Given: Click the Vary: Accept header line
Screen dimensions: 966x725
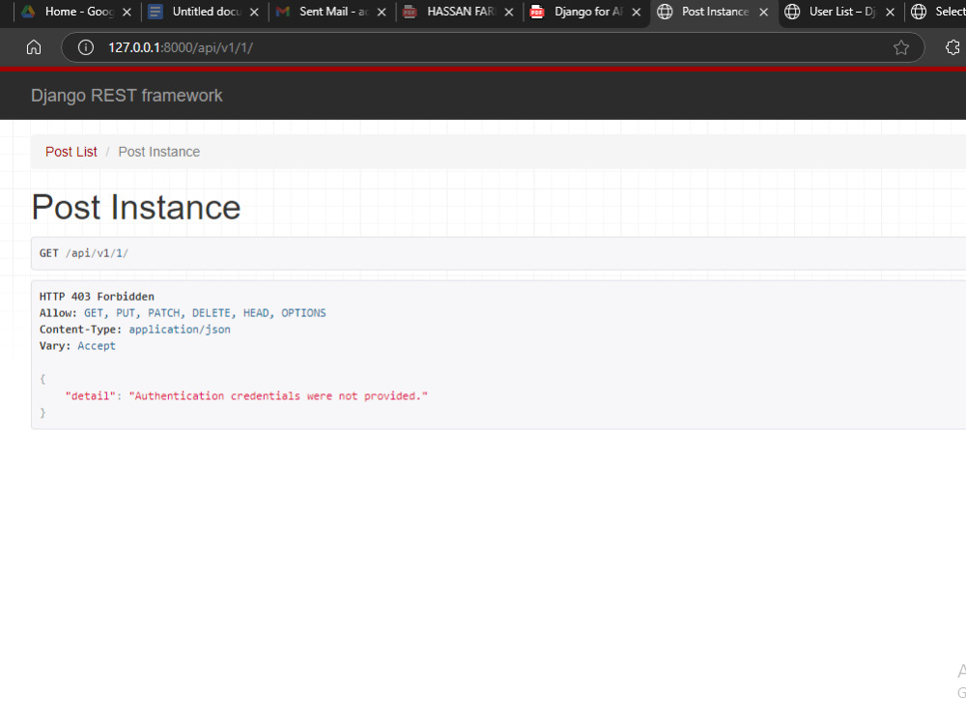Looking at the screenshot, I should pos(77,346).
